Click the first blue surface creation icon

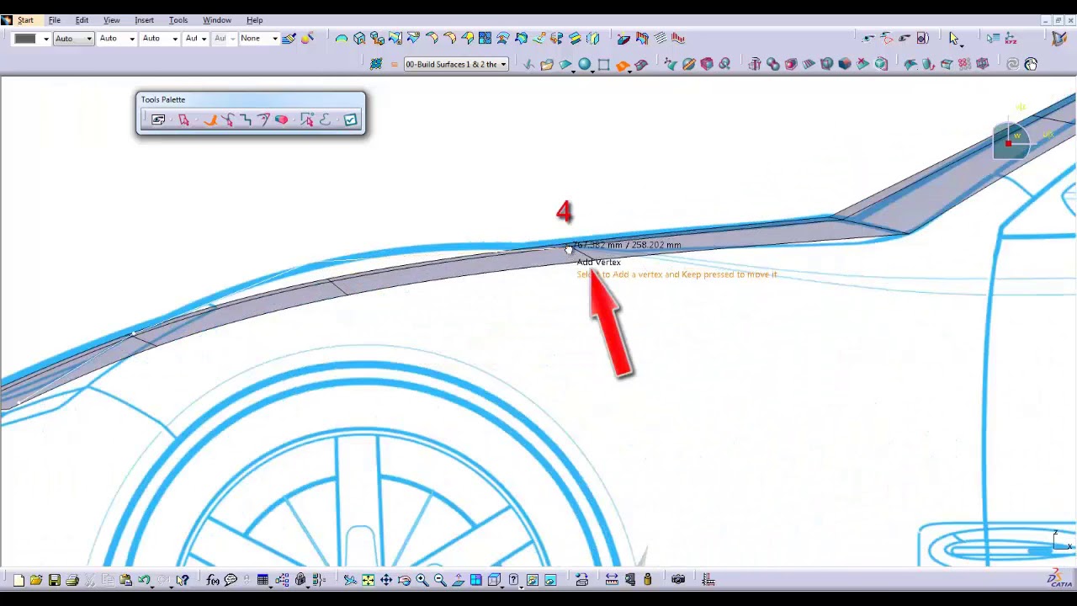342,38
